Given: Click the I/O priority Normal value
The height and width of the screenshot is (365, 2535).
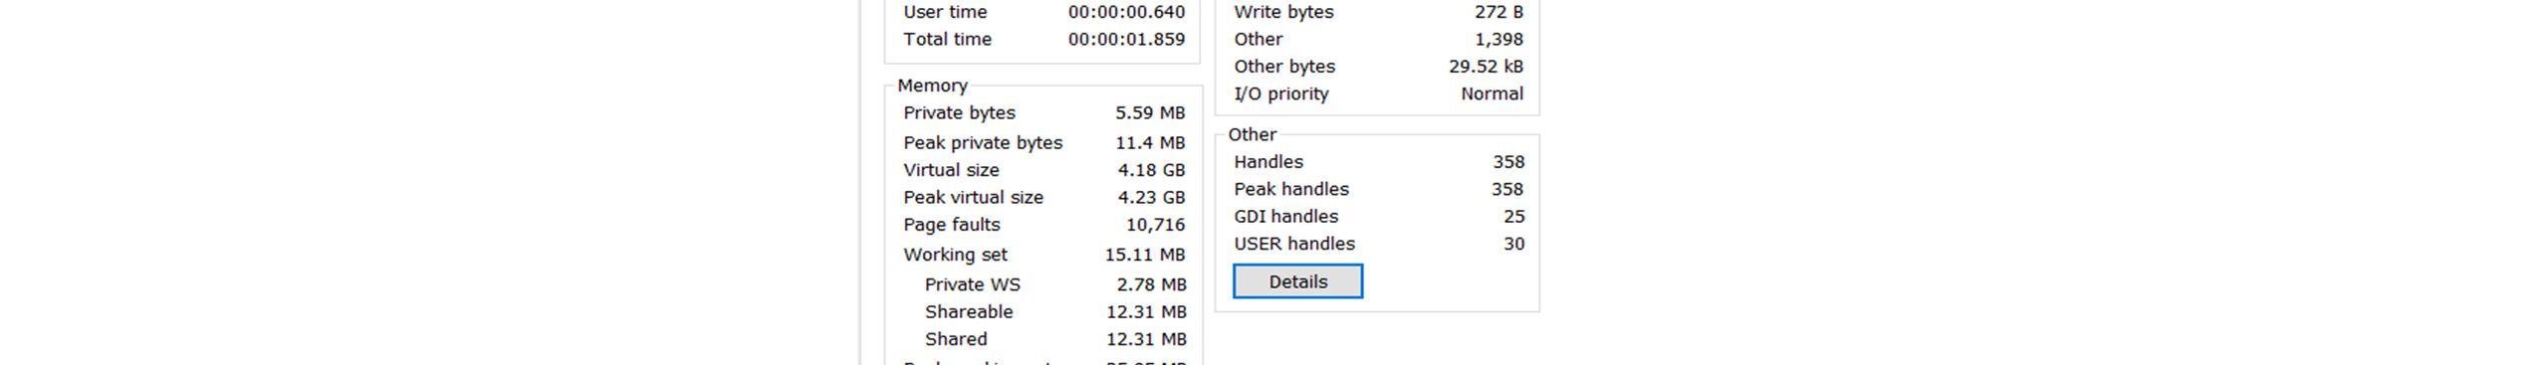Looking at the screenshot, I should pyautogui.click(x=1492, y=93).
